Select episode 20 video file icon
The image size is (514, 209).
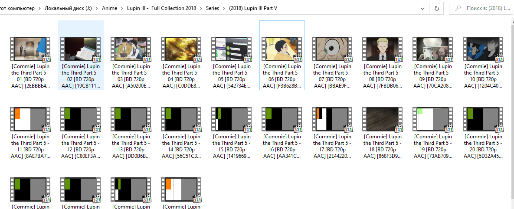coord(483,119)
